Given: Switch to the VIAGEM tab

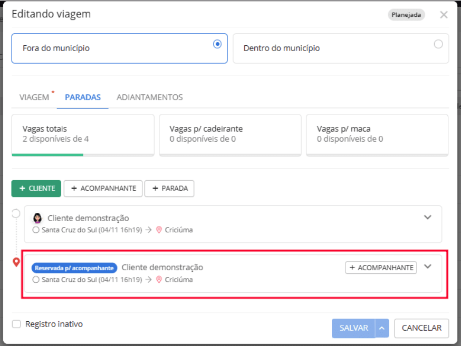Looking at the screenshot, I should click(34, 97).
